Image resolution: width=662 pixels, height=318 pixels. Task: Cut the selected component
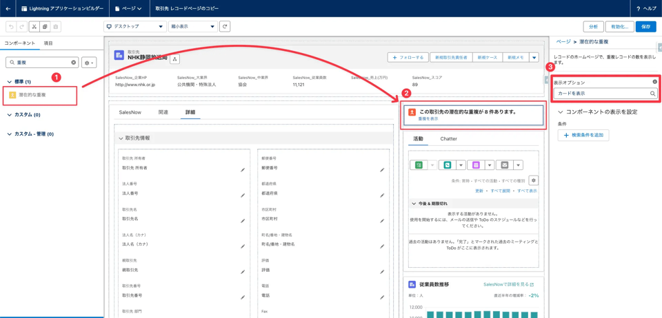pos(34,27)
